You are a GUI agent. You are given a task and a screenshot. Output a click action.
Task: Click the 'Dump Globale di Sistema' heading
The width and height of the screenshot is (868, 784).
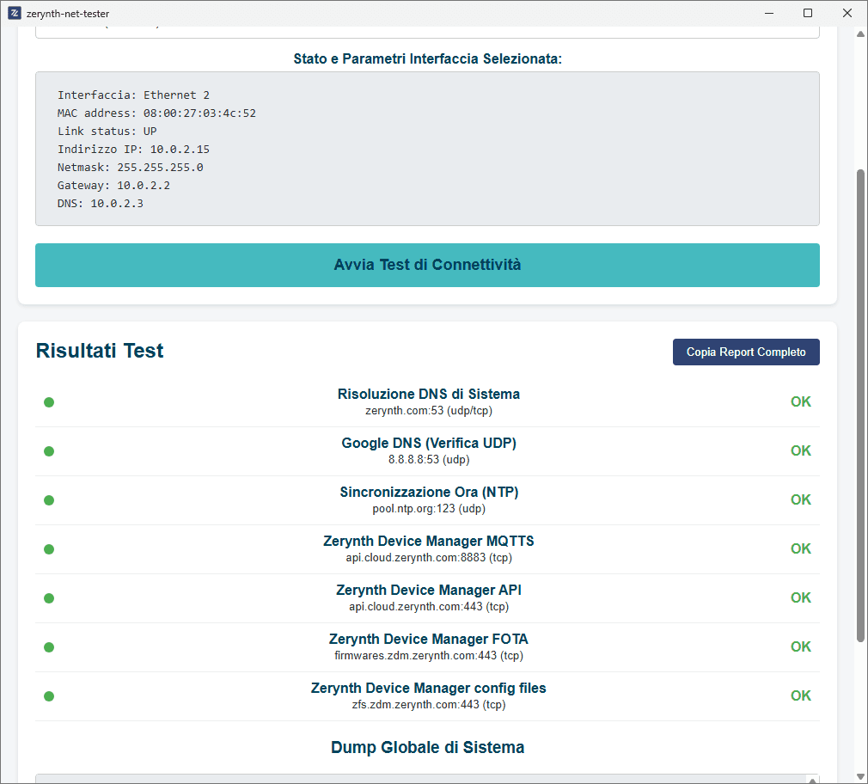pos(427,747)
